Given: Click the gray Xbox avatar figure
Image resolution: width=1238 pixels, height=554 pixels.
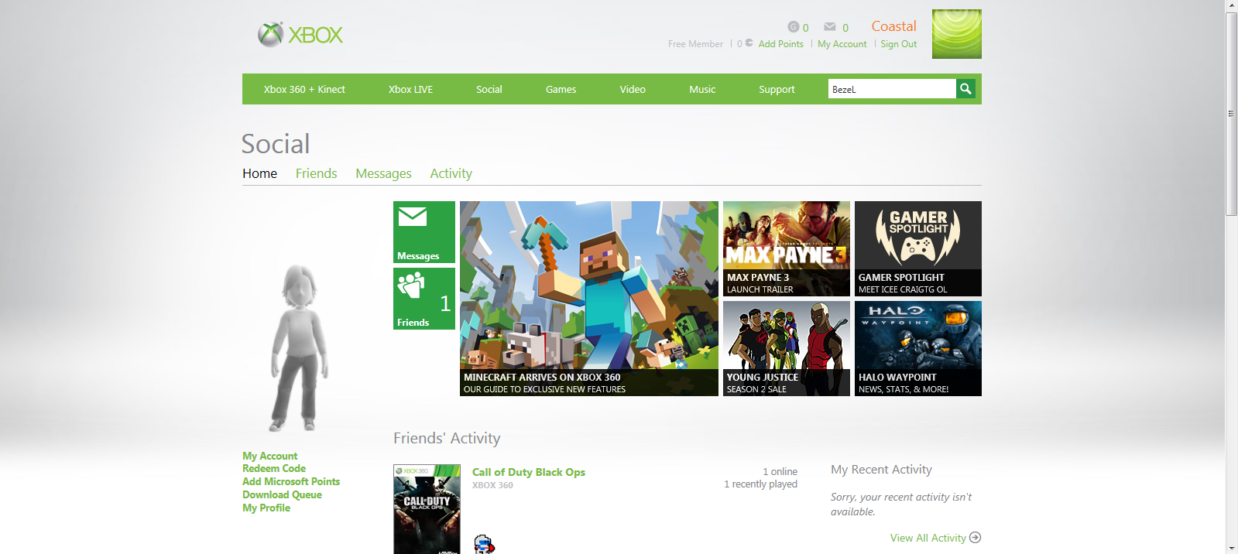Looking at the screenshot, I should coord(300,347).
